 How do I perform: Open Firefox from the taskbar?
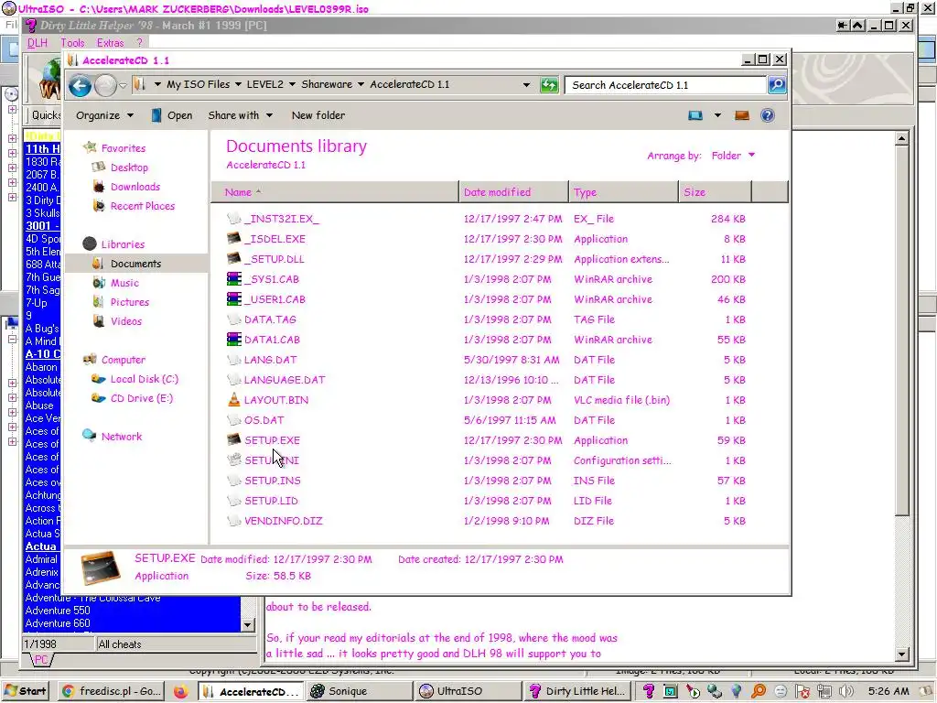coord(180,692)
